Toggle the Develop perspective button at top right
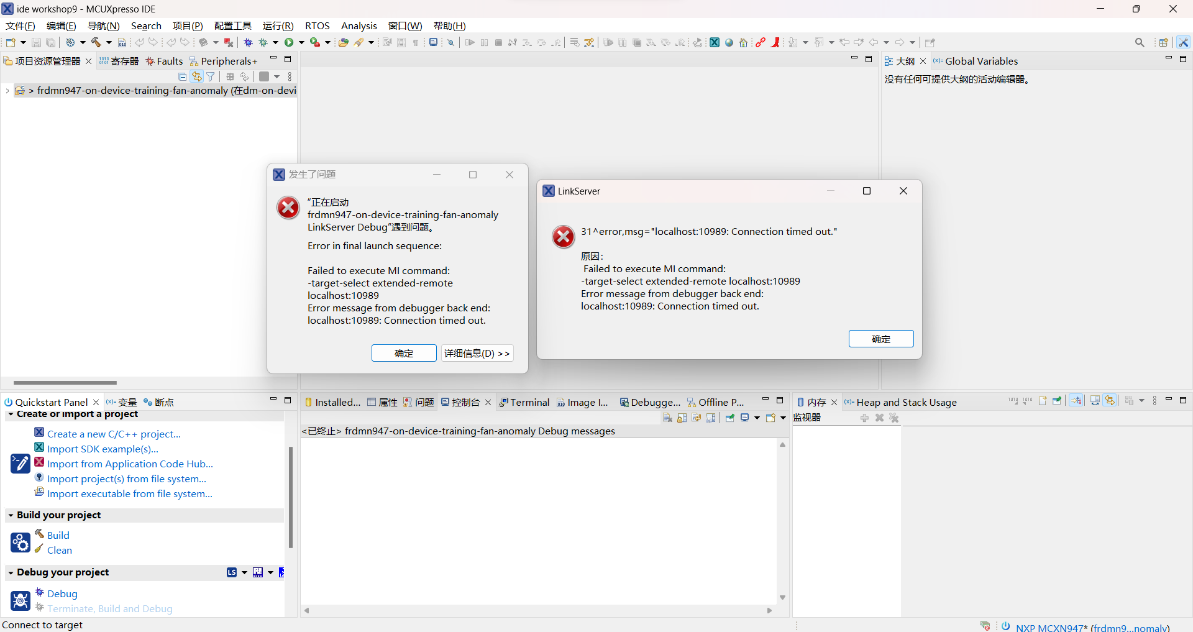 click(1183, 42)
